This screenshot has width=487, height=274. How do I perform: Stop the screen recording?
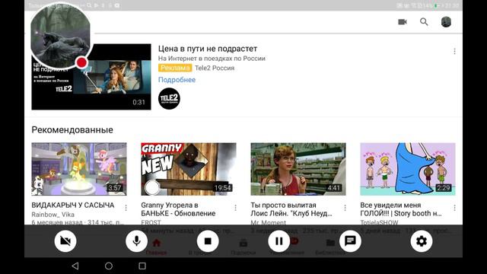(x=208, y=241)
